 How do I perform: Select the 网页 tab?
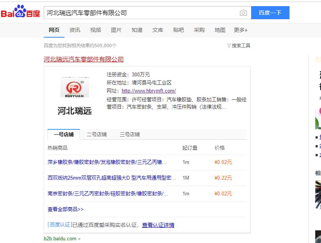[x=54, y=30]
